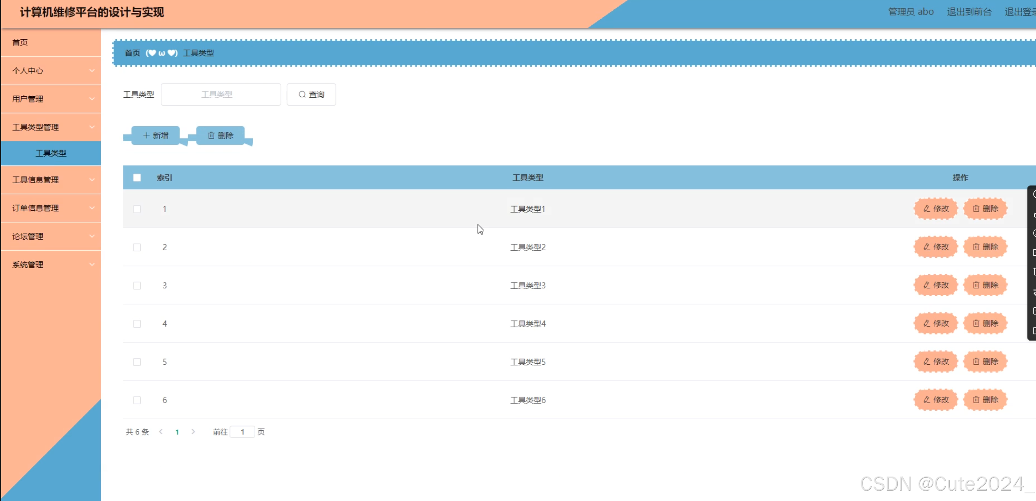1036x501 pixels.
Task: Select the 工具类型 submenu item
Action: [x=51, y=153]
